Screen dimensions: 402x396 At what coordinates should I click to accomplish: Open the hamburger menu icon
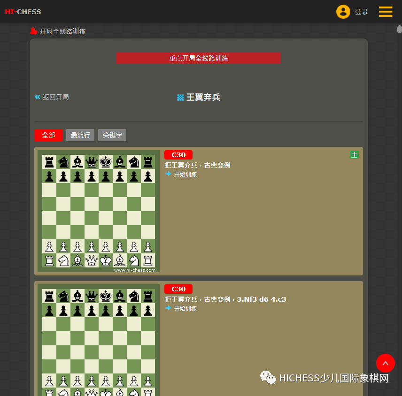pyautogui.click(x=386, y=12)
